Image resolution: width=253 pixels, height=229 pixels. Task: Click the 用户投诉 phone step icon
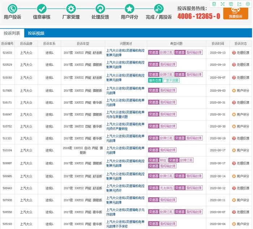[12, 9]
